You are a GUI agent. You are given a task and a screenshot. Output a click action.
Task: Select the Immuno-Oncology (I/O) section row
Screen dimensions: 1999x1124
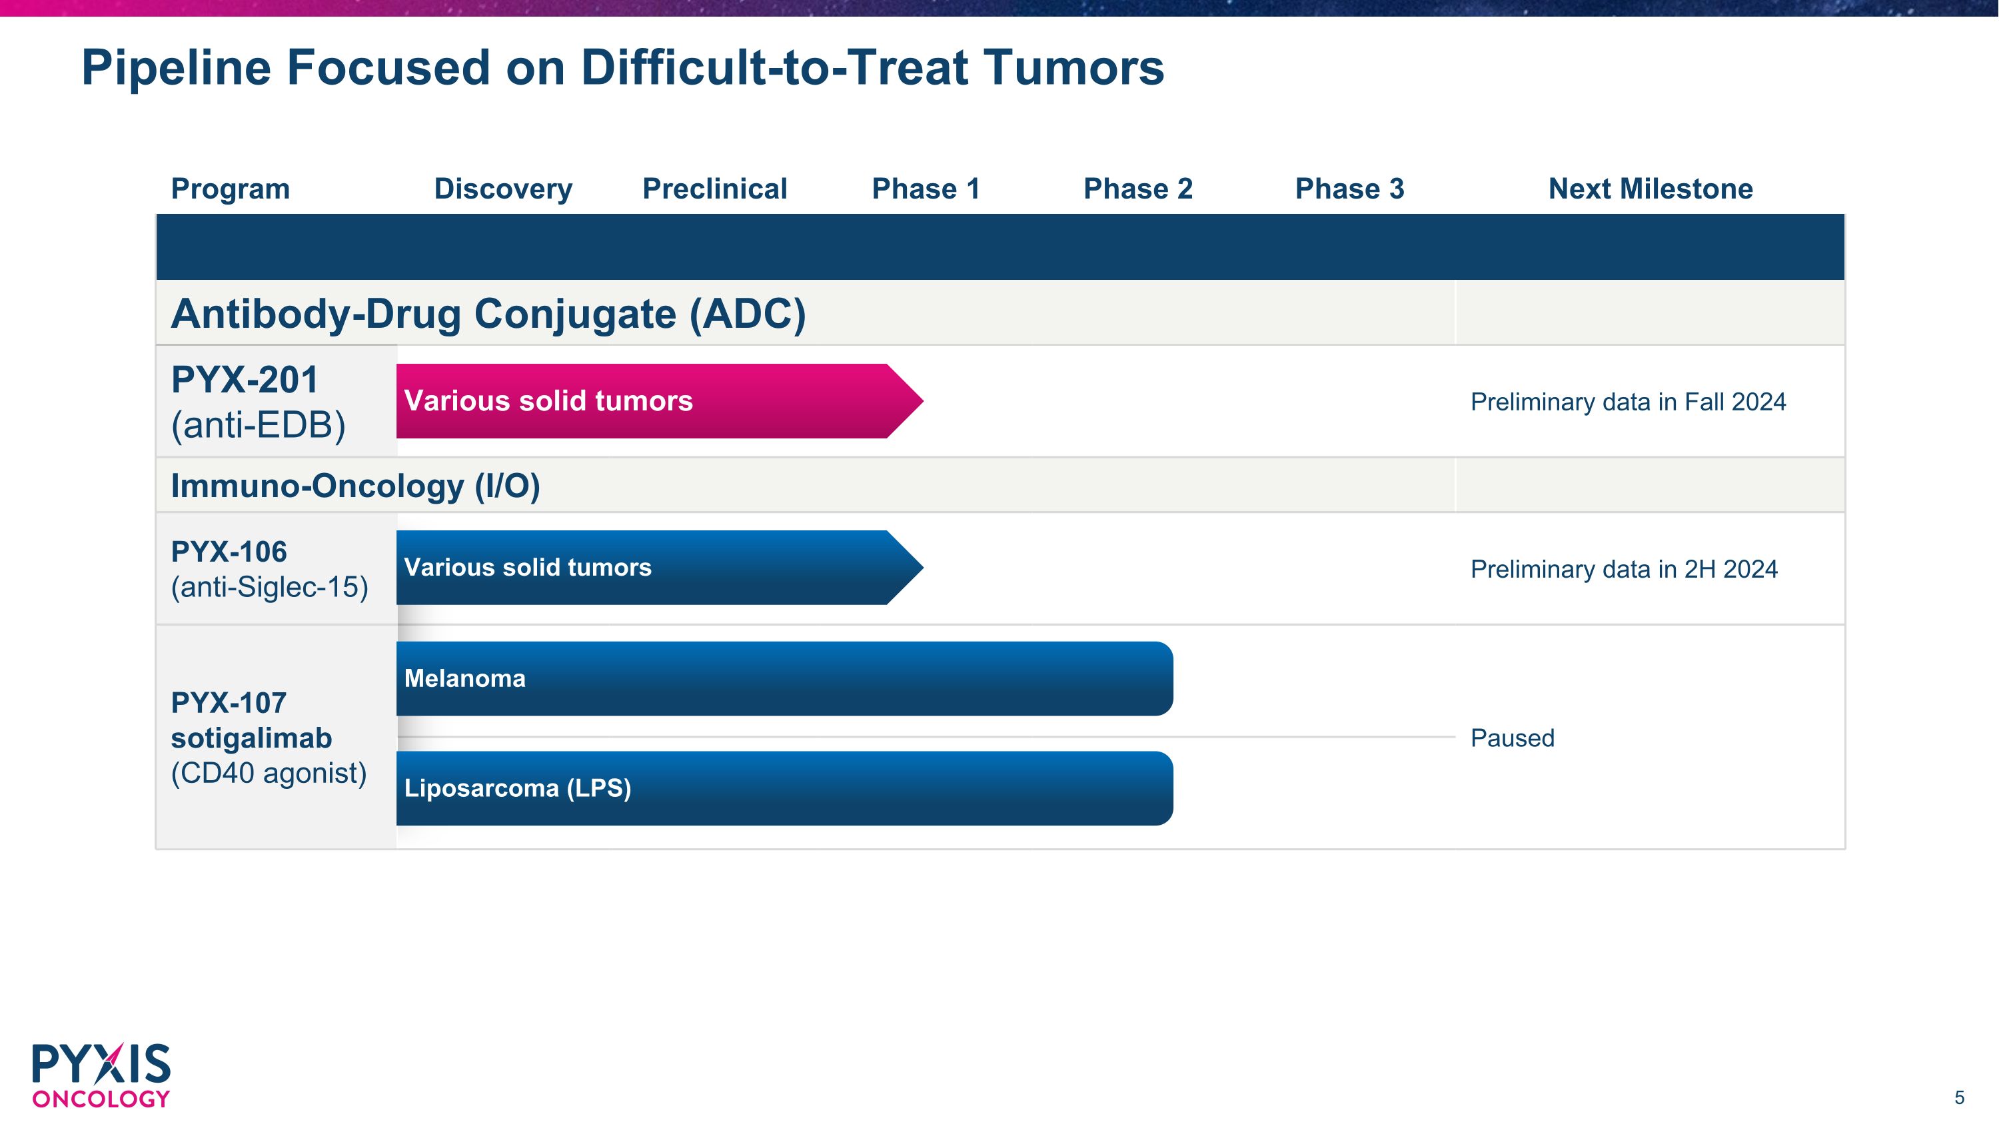pos(1000,485)
